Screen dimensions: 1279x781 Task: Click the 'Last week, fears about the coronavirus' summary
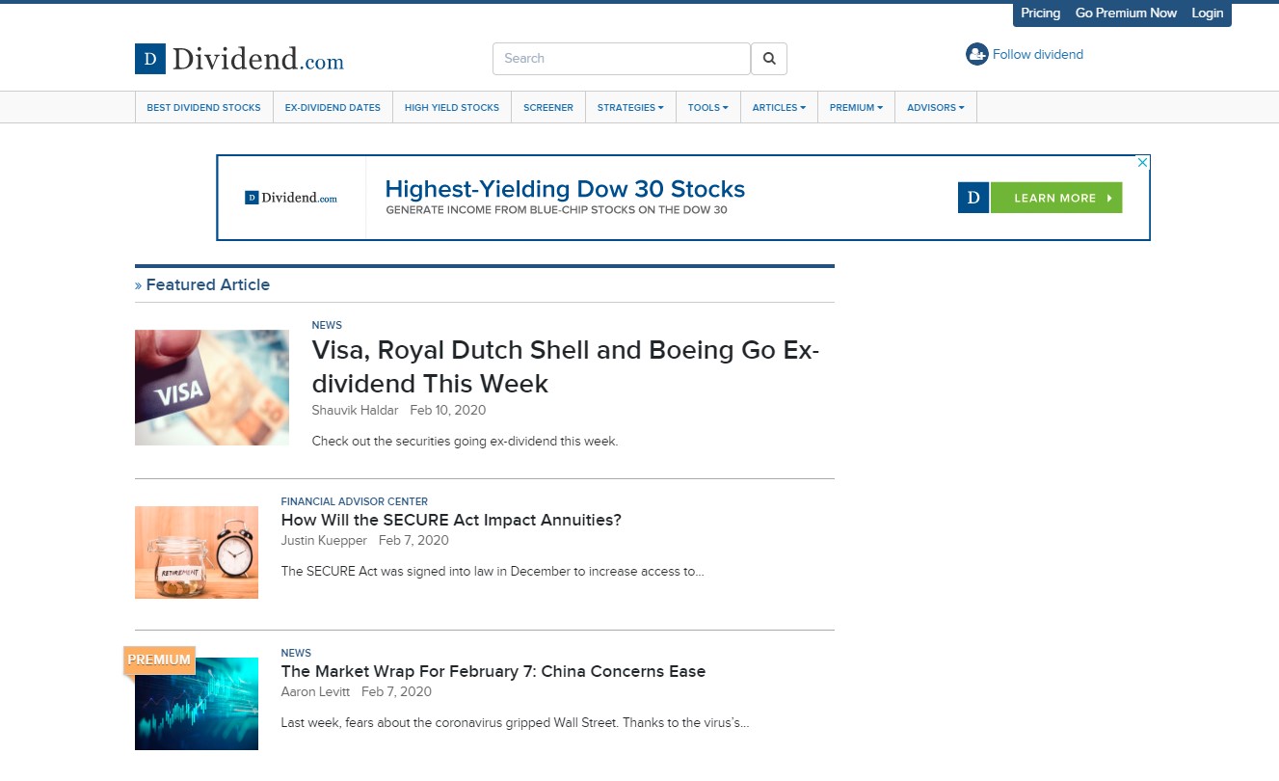516,723
